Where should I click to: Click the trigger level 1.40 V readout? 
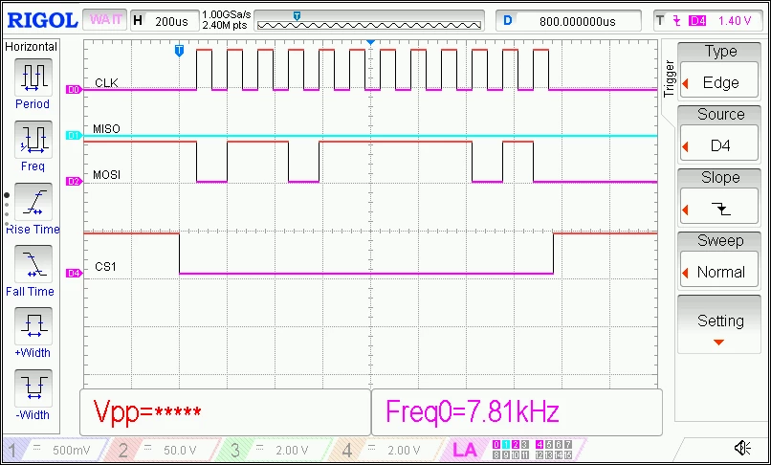(x=735, y=21)
